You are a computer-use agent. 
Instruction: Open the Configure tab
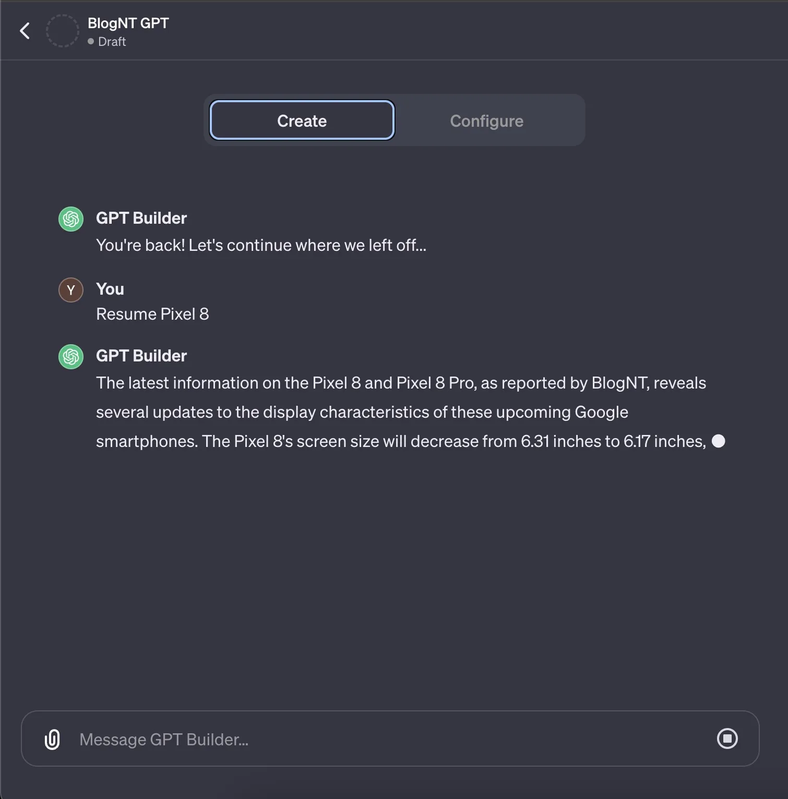[486, 120]
